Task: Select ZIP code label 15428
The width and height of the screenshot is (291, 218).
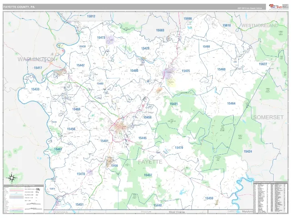Action: pos(145,49)
